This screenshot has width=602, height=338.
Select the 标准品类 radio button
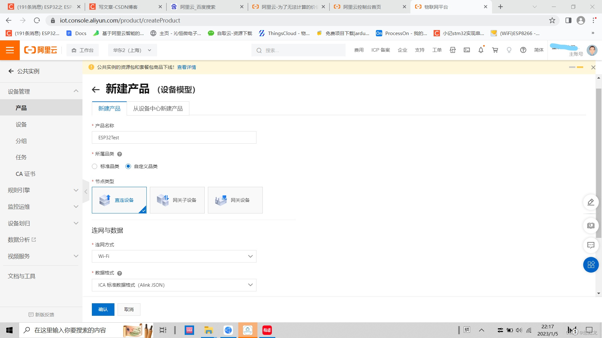[x=94, y=166]
